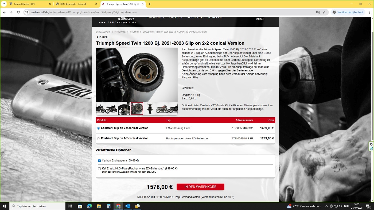Click the large exhaust product image
Image resolution: width=374 pixels, height=210 pixels.
click(137, 75)
